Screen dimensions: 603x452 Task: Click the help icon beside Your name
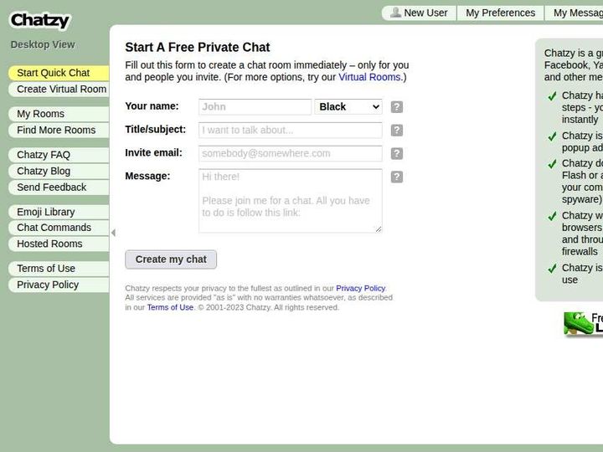pyautogui.click(x=396, y=107)
